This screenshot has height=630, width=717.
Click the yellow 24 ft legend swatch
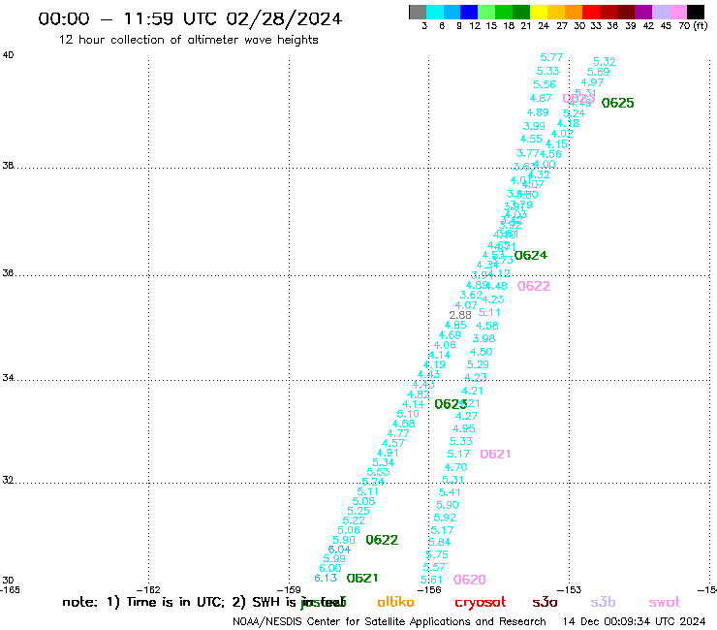click(x=539, y=12)
